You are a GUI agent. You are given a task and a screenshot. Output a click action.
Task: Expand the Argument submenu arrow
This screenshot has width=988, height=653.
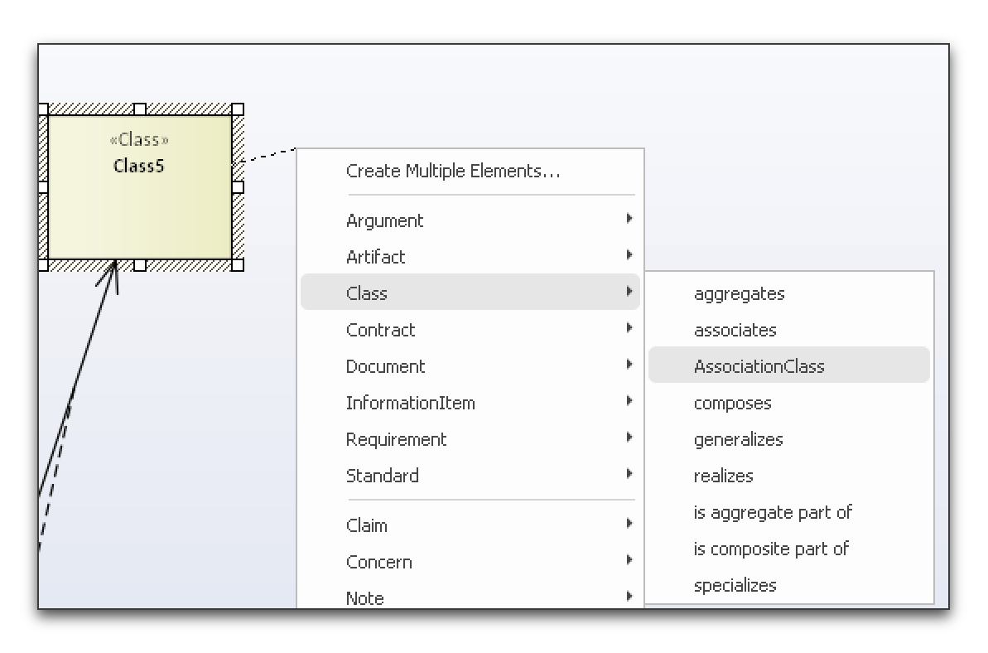click(x=629, y=219)
